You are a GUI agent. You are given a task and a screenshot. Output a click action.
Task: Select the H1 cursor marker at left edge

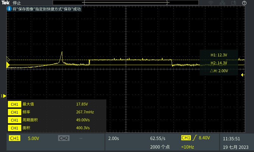click(x=9, y=60)
